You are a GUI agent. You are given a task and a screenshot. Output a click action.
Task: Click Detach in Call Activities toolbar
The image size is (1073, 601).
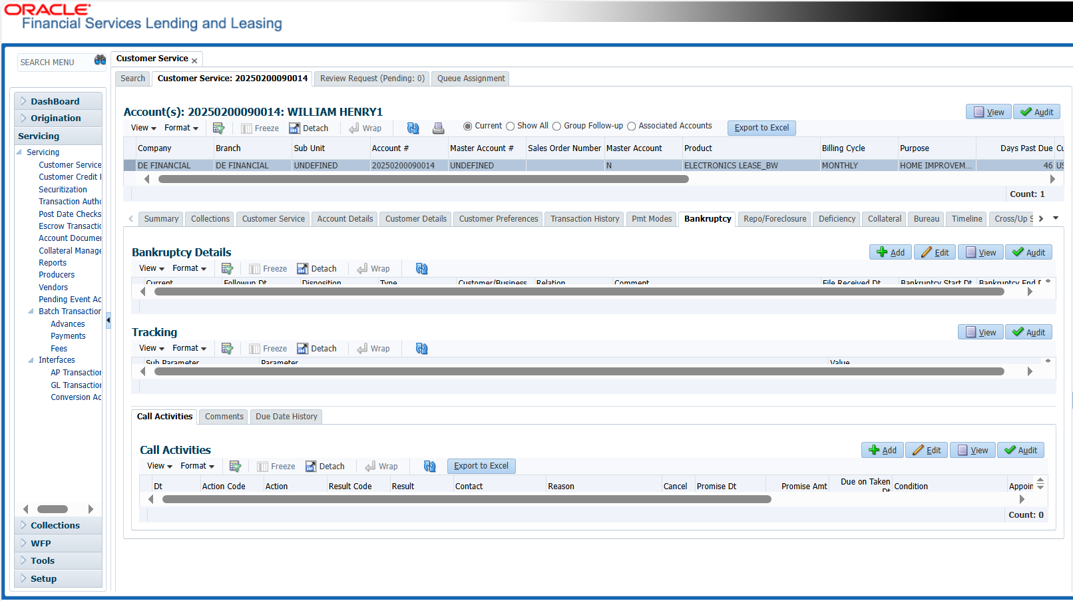pyautogui.click(x=325, y=467)
